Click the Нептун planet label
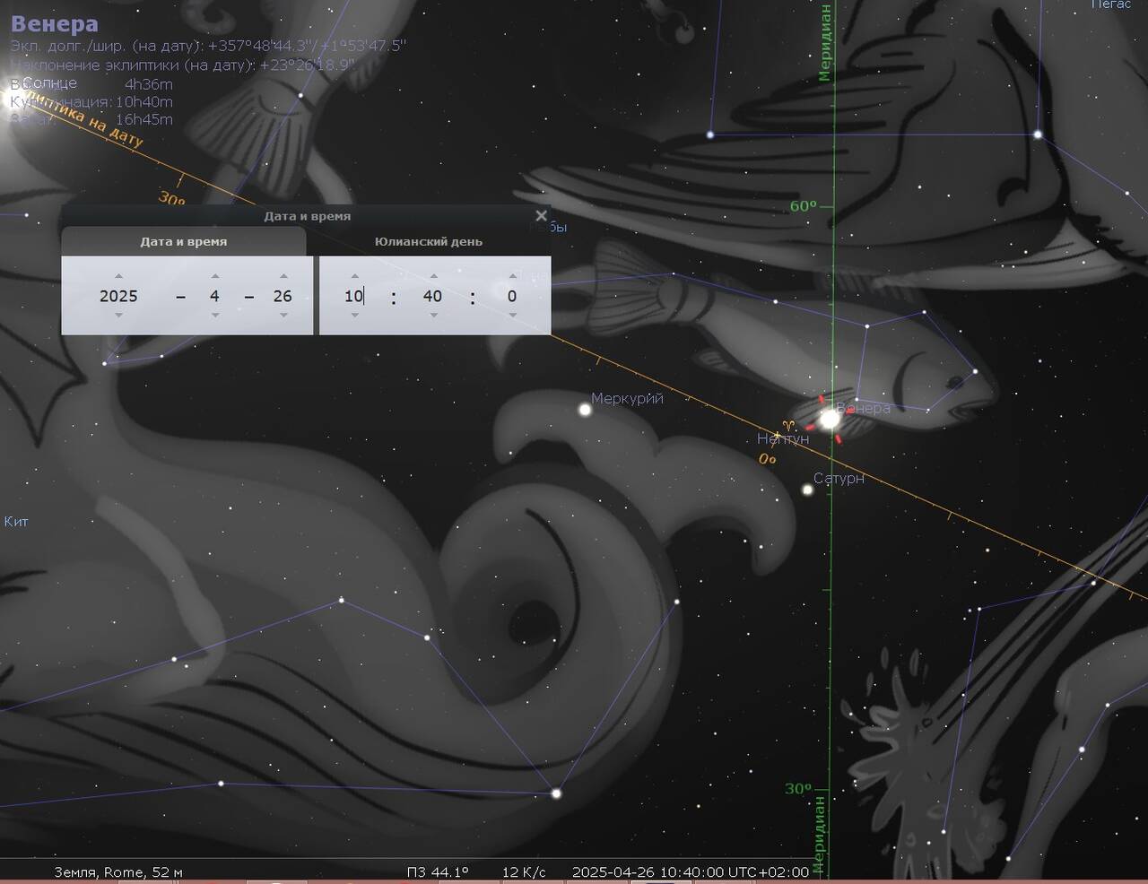Image resolution: width=1148 pixels, height=884 pixels. click(783, 438)
